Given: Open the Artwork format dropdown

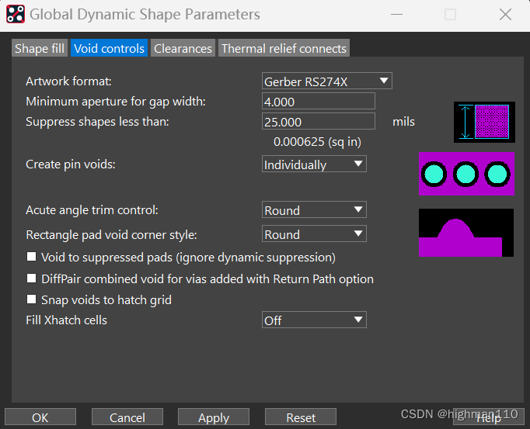Looking at the screenshot, I should coord(327,81).
